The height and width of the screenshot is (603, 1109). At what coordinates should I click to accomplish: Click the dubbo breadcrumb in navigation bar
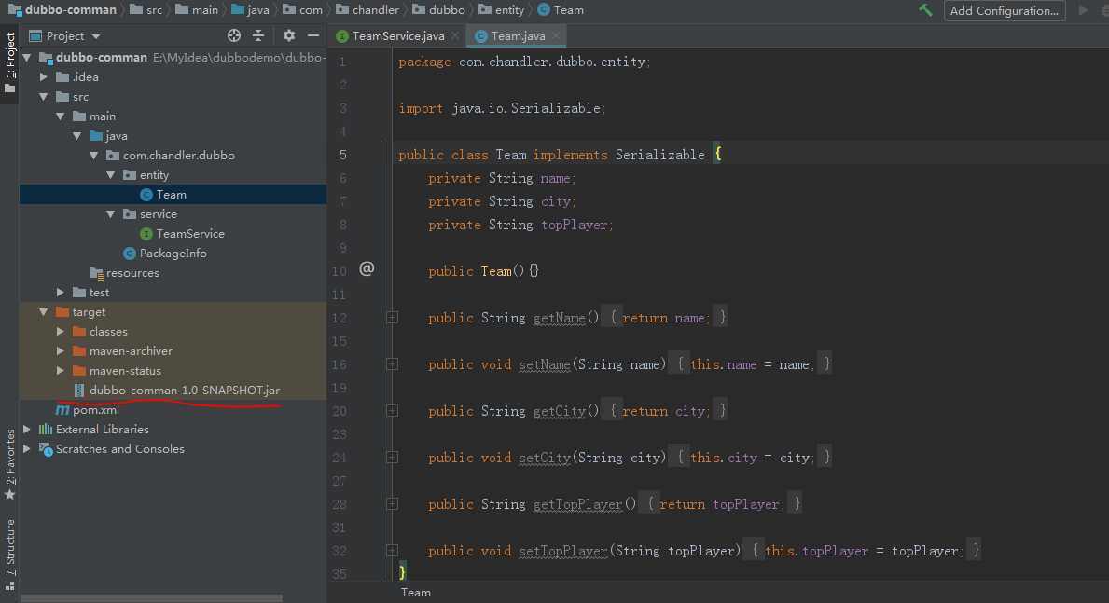[x=438, y=10]
